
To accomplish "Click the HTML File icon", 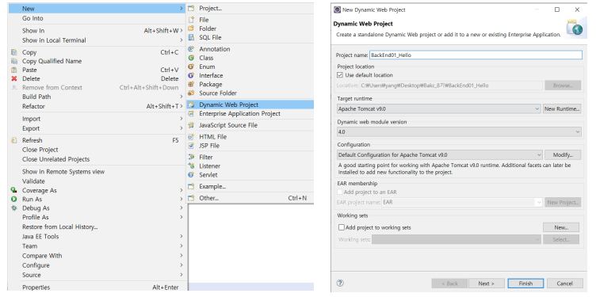I will pyautogui.click(x=192, y=137).
